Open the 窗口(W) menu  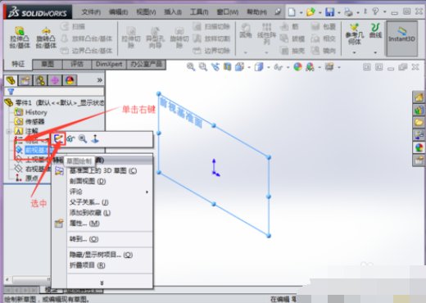coord(228,12)
